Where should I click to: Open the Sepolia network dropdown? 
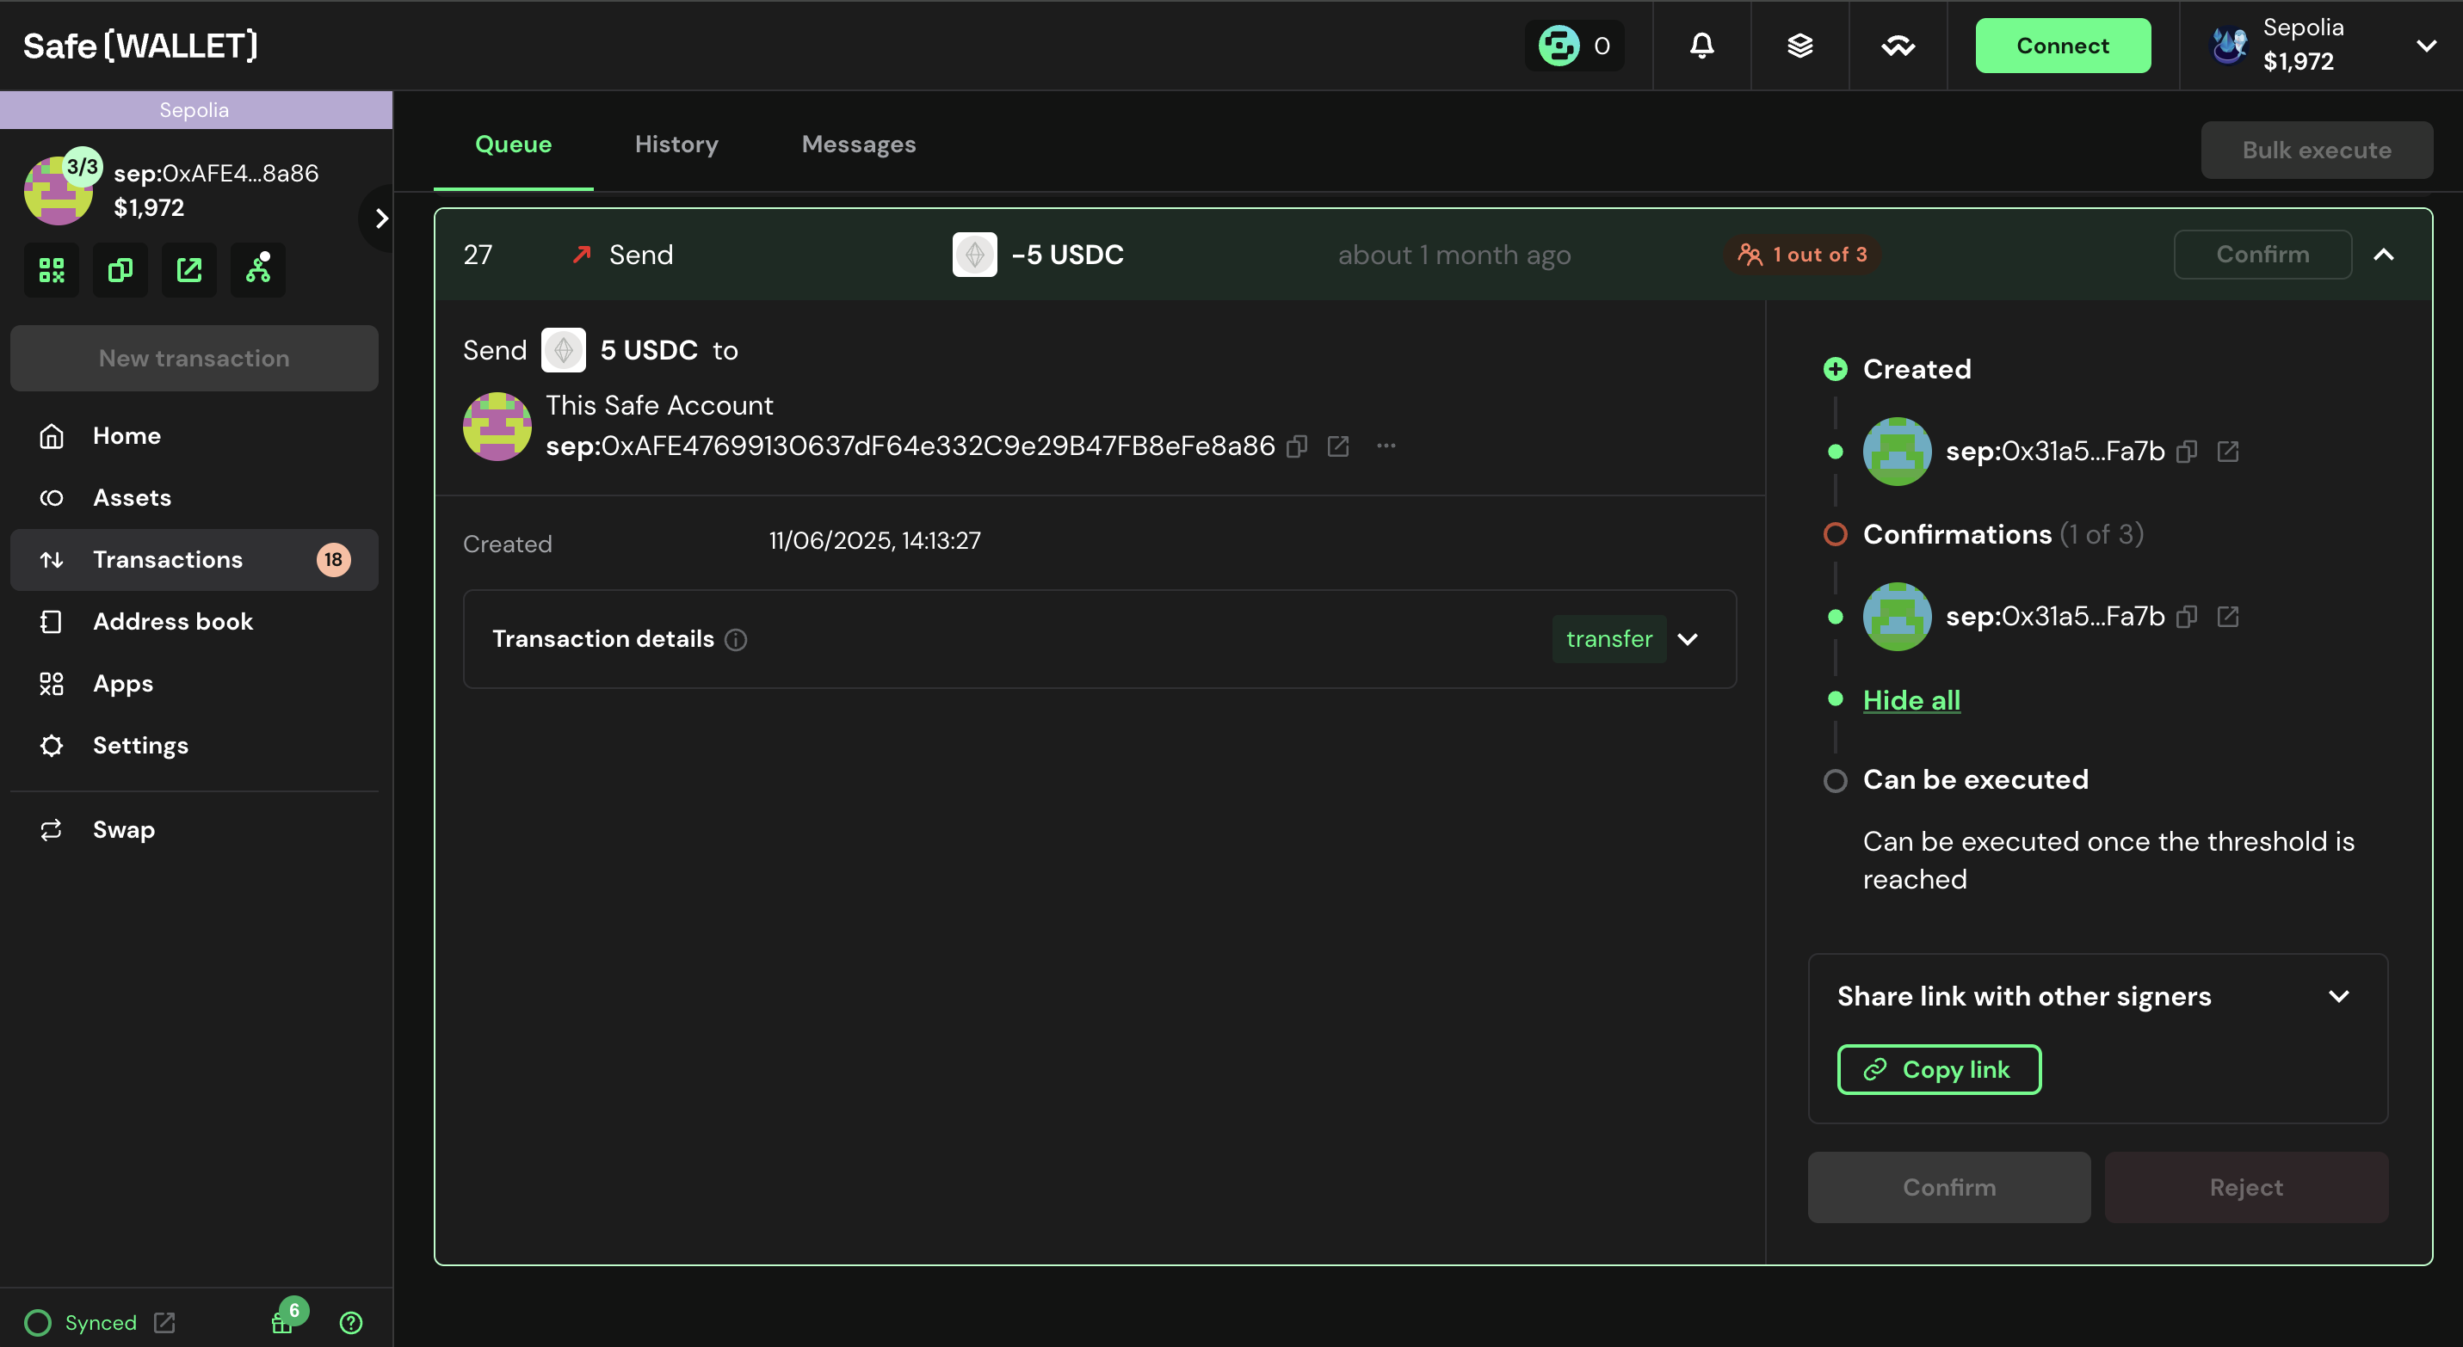[x=2426, y=46]
